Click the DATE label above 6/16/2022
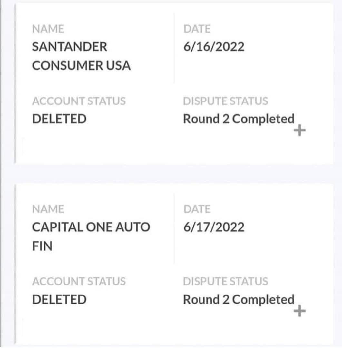Viewport: 342px width, 348px height. pos(197,29)
